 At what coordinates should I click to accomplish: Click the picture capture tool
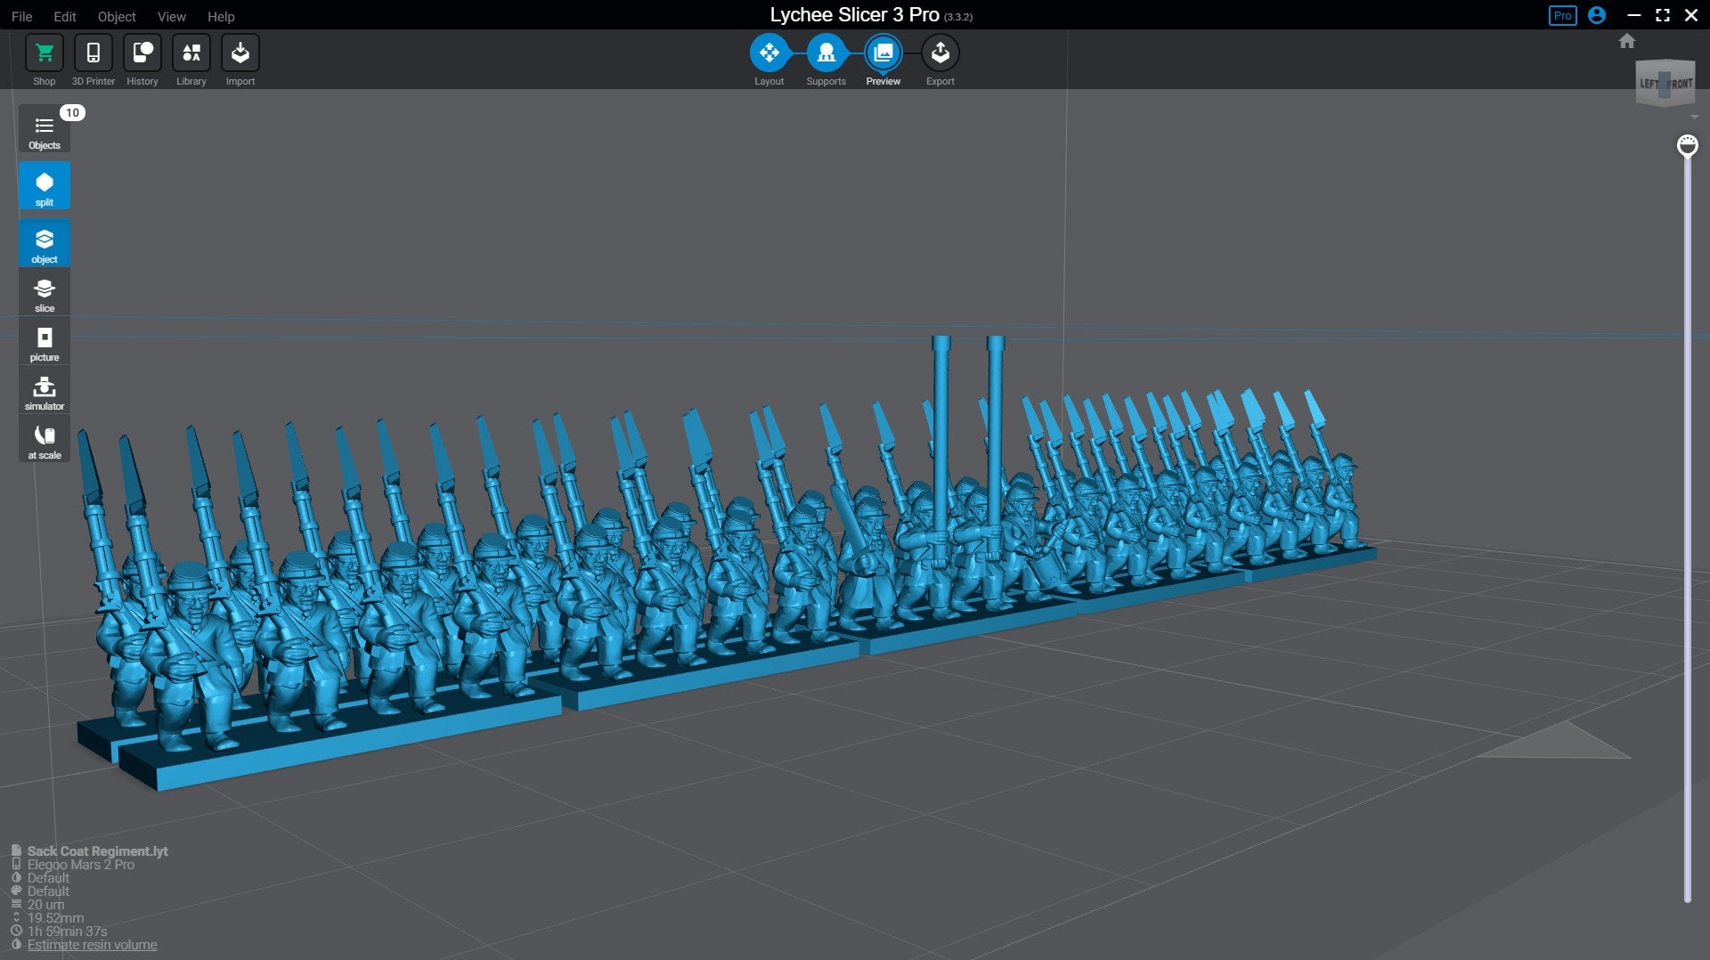(x=44, y=343)
